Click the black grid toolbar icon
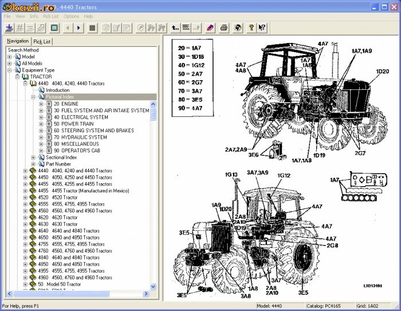401x311 pixels. point(92,28)
